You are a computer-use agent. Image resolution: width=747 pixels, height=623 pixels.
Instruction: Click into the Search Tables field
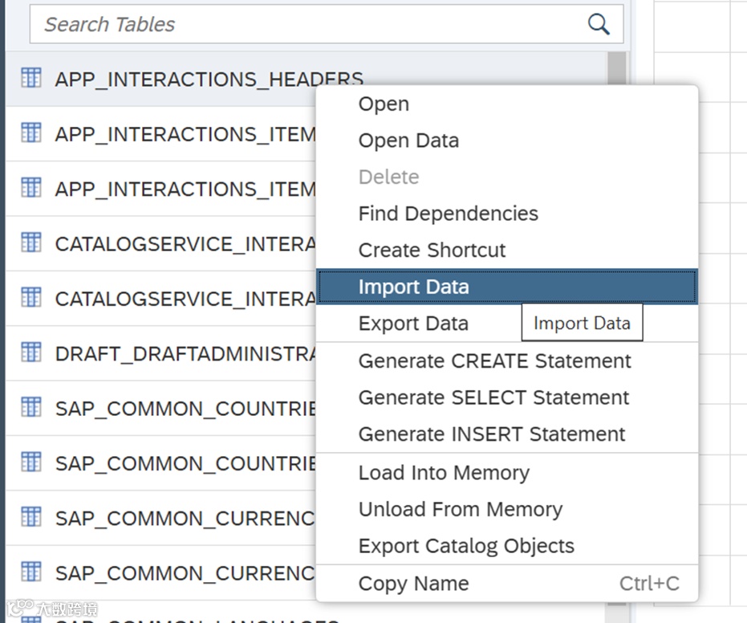point(305,24)
